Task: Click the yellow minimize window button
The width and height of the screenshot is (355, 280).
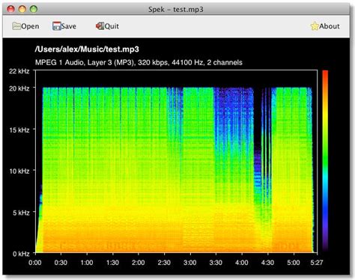Action: pyautogui.click(x=22, y=9)
